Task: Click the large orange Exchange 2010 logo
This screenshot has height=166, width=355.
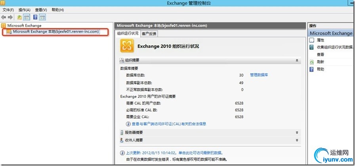Action: (127, 45)
